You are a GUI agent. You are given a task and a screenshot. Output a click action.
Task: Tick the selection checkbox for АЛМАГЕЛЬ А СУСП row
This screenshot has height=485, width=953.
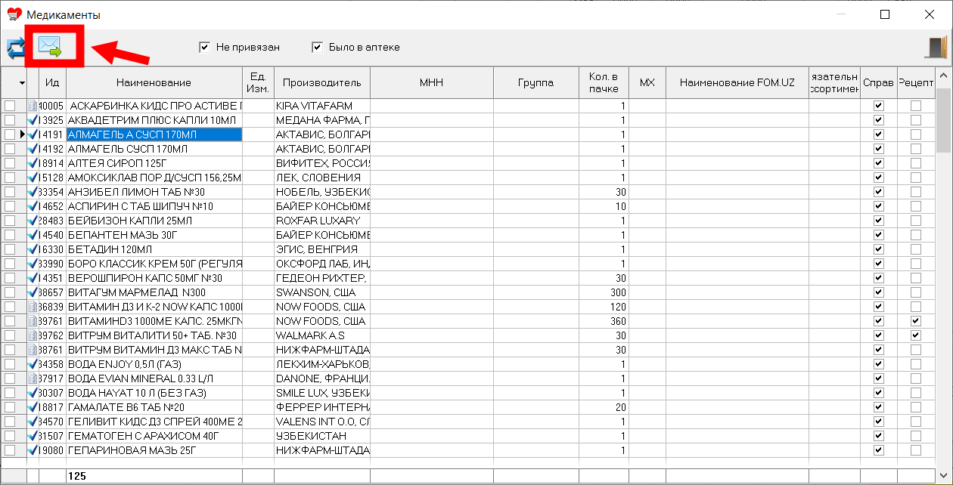pos(10,134)
